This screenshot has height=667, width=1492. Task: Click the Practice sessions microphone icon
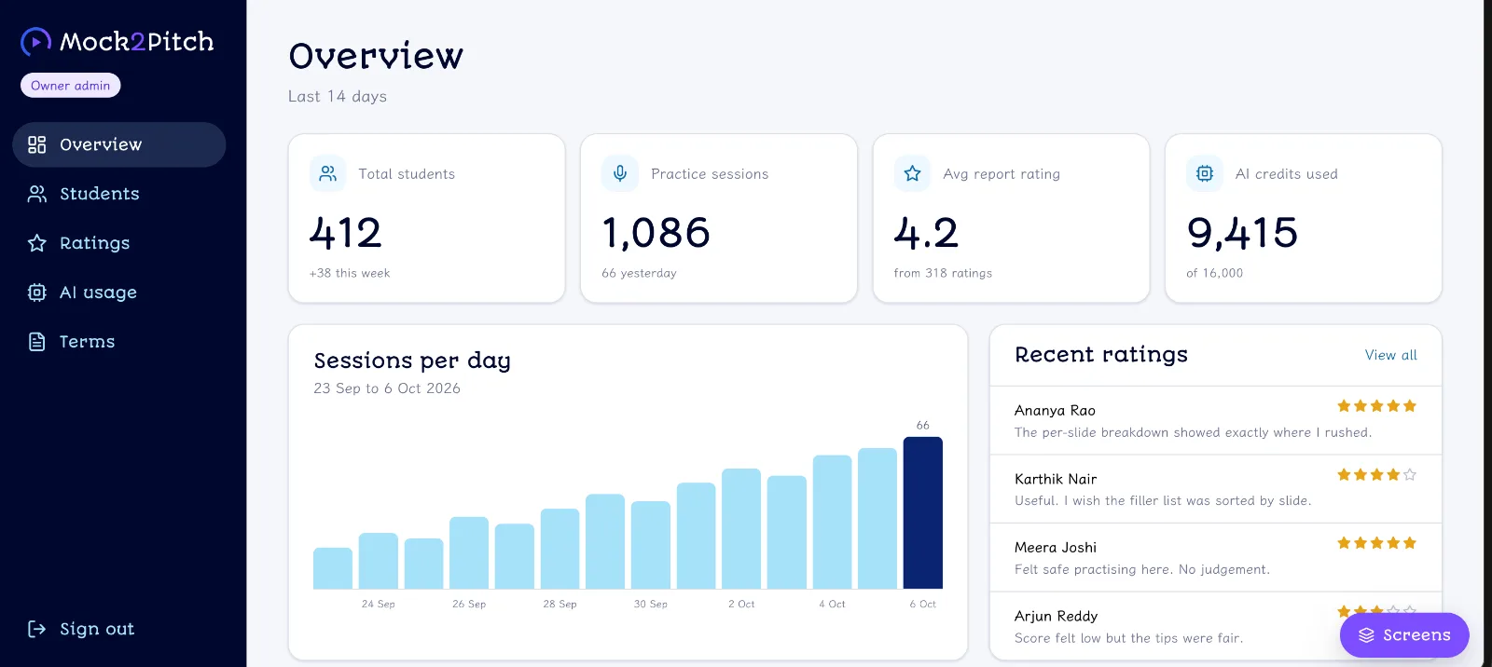tap(620, 173)
